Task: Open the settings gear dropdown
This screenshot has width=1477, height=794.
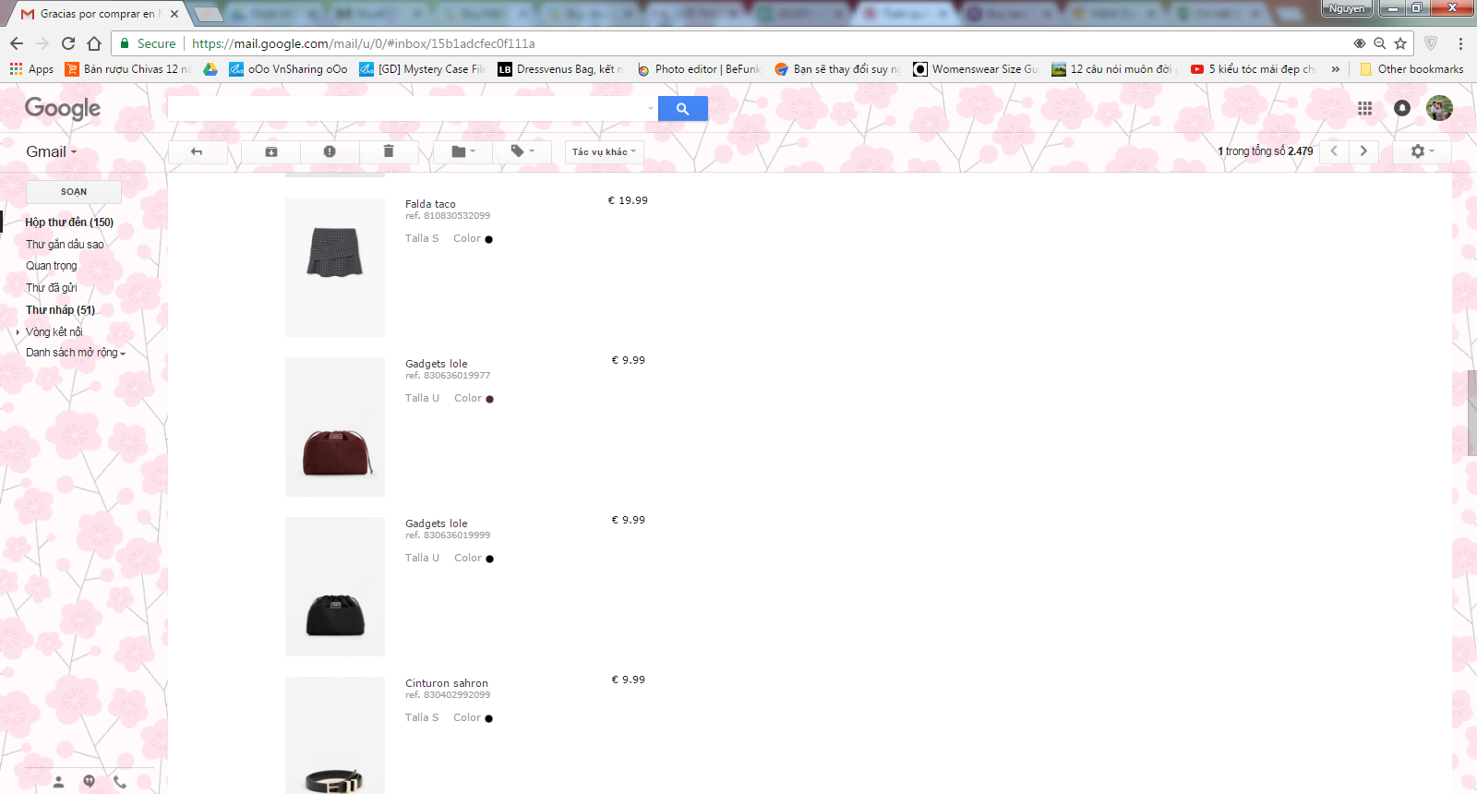Action: pos(1422,151)
